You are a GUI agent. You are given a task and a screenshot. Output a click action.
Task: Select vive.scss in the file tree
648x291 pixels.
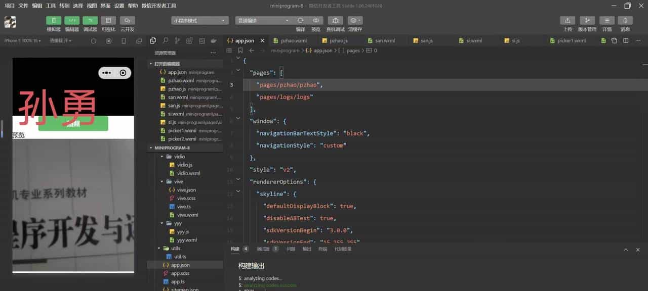pos(186,198)
